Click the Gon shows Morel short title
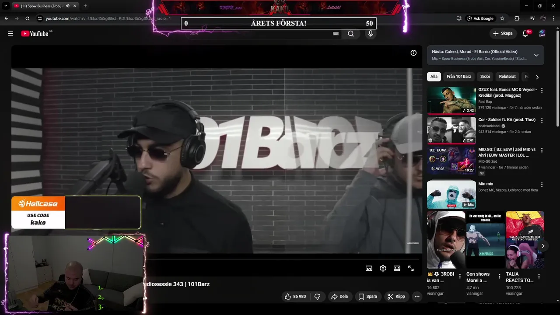 pyautogui.click(x=478, y=277)
